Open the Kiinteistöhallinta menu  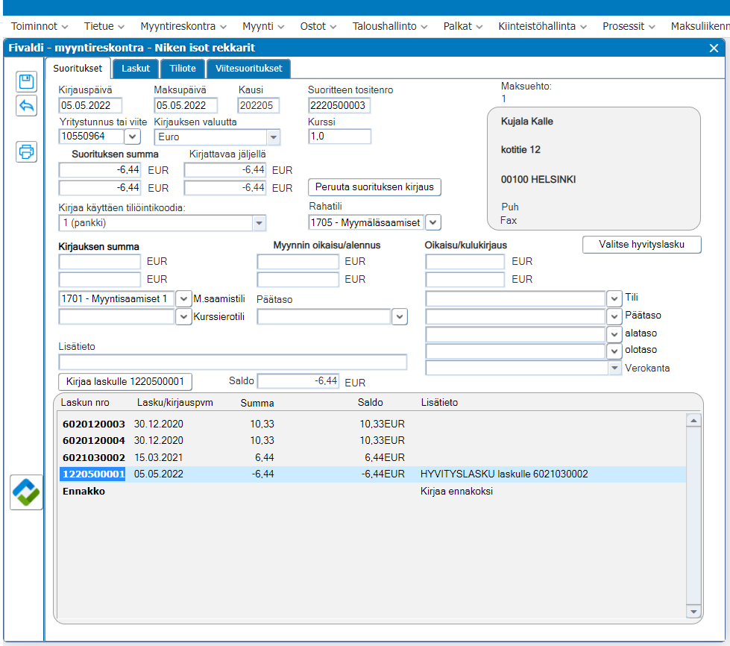(x=542, y=27)
